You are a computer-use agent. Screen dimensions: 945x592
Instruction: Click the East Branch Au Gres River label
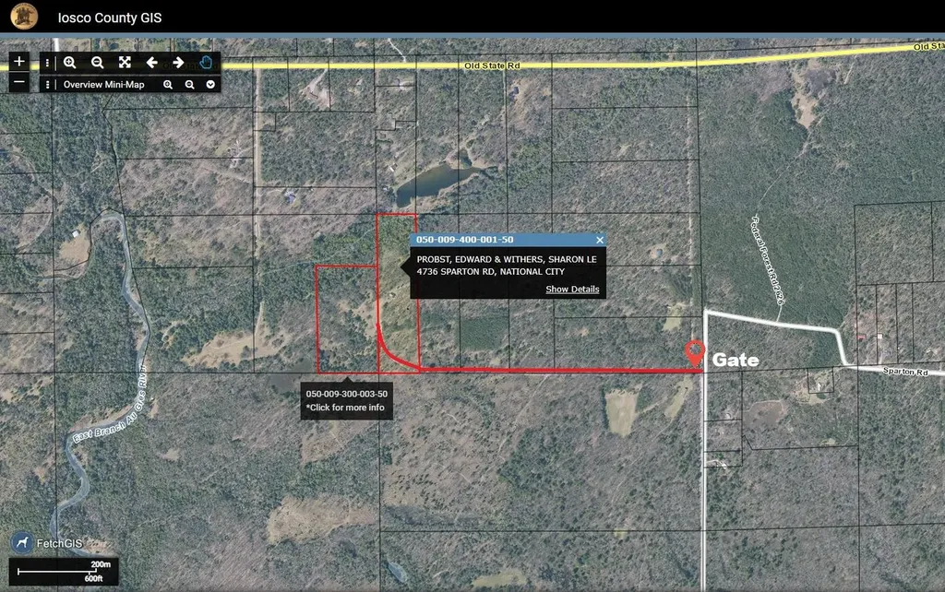point(109,404)
